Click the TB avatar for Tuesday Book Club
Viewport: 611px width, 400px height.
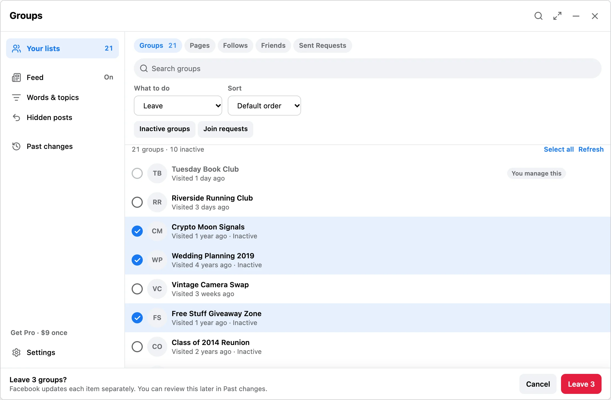coord(157,173)
